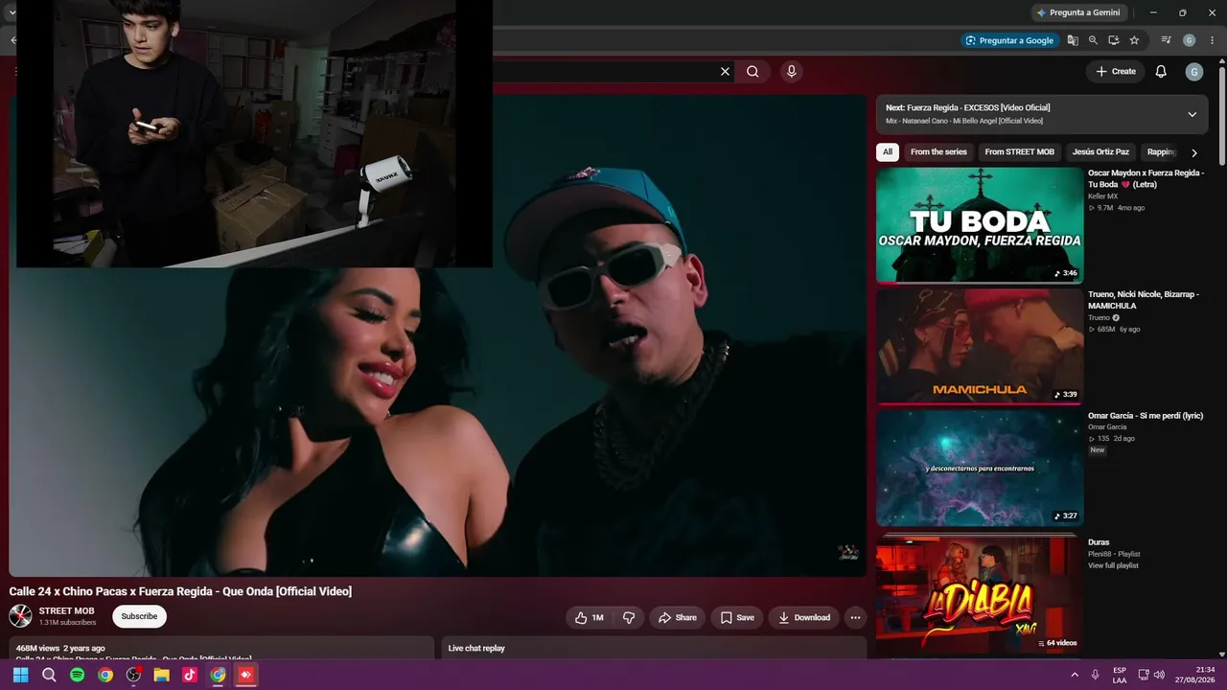Open the YouTube Create menu

pos(1116,71)
